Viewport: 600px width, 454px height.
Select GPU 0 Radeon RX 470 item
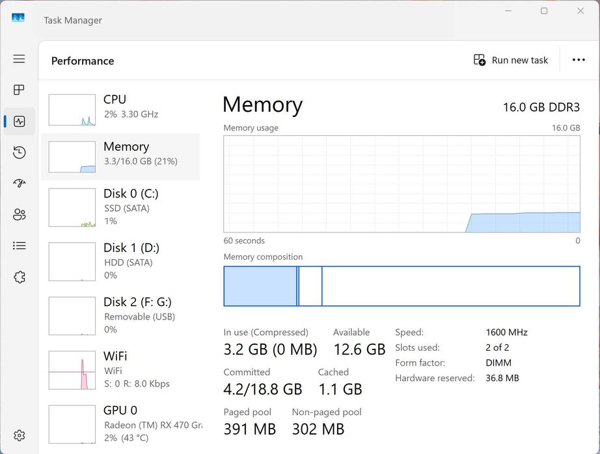(120, 423)
